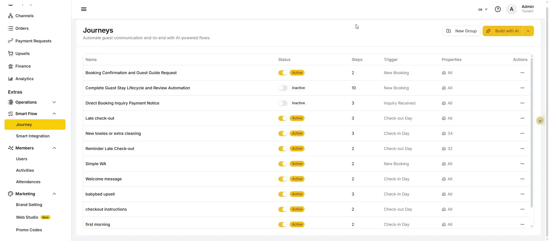Screen dimensions: 549x241
Task: Expand the Operations sidebar section
Action: (x=54, y=102)
